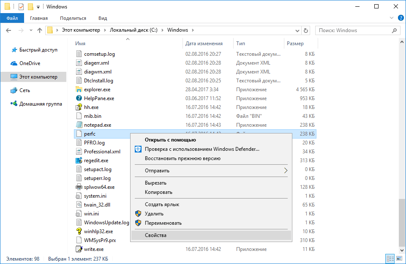Screen dimensions: 406x264
Task: Select the mib.bin file name
Action: [93, 116]
